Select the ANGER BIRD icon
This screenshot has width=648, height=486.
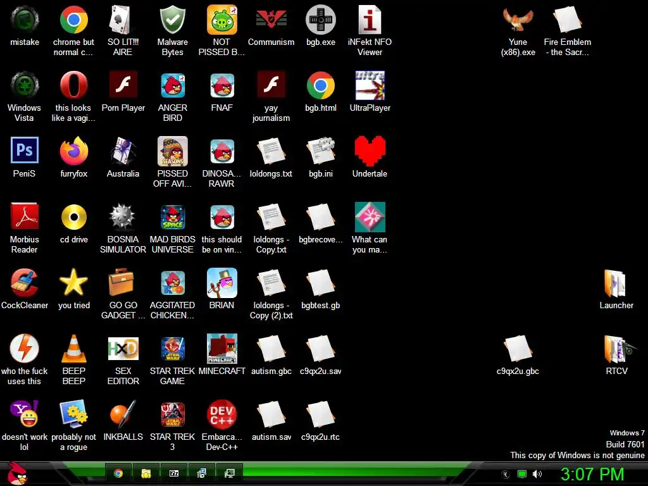coord(172,85)
